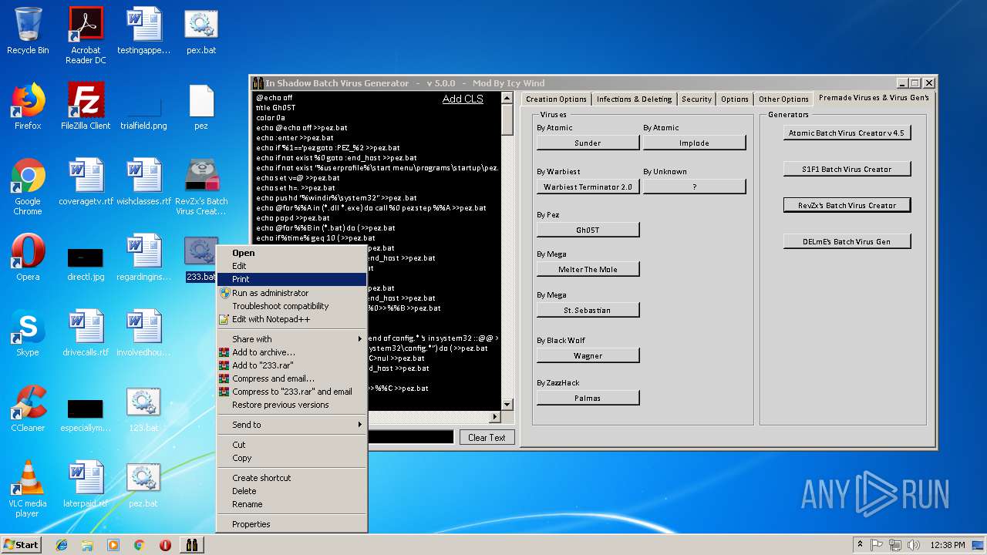987x555 pixels.
Task: Click the Gh05T virus button
Action: click(588, 230)
